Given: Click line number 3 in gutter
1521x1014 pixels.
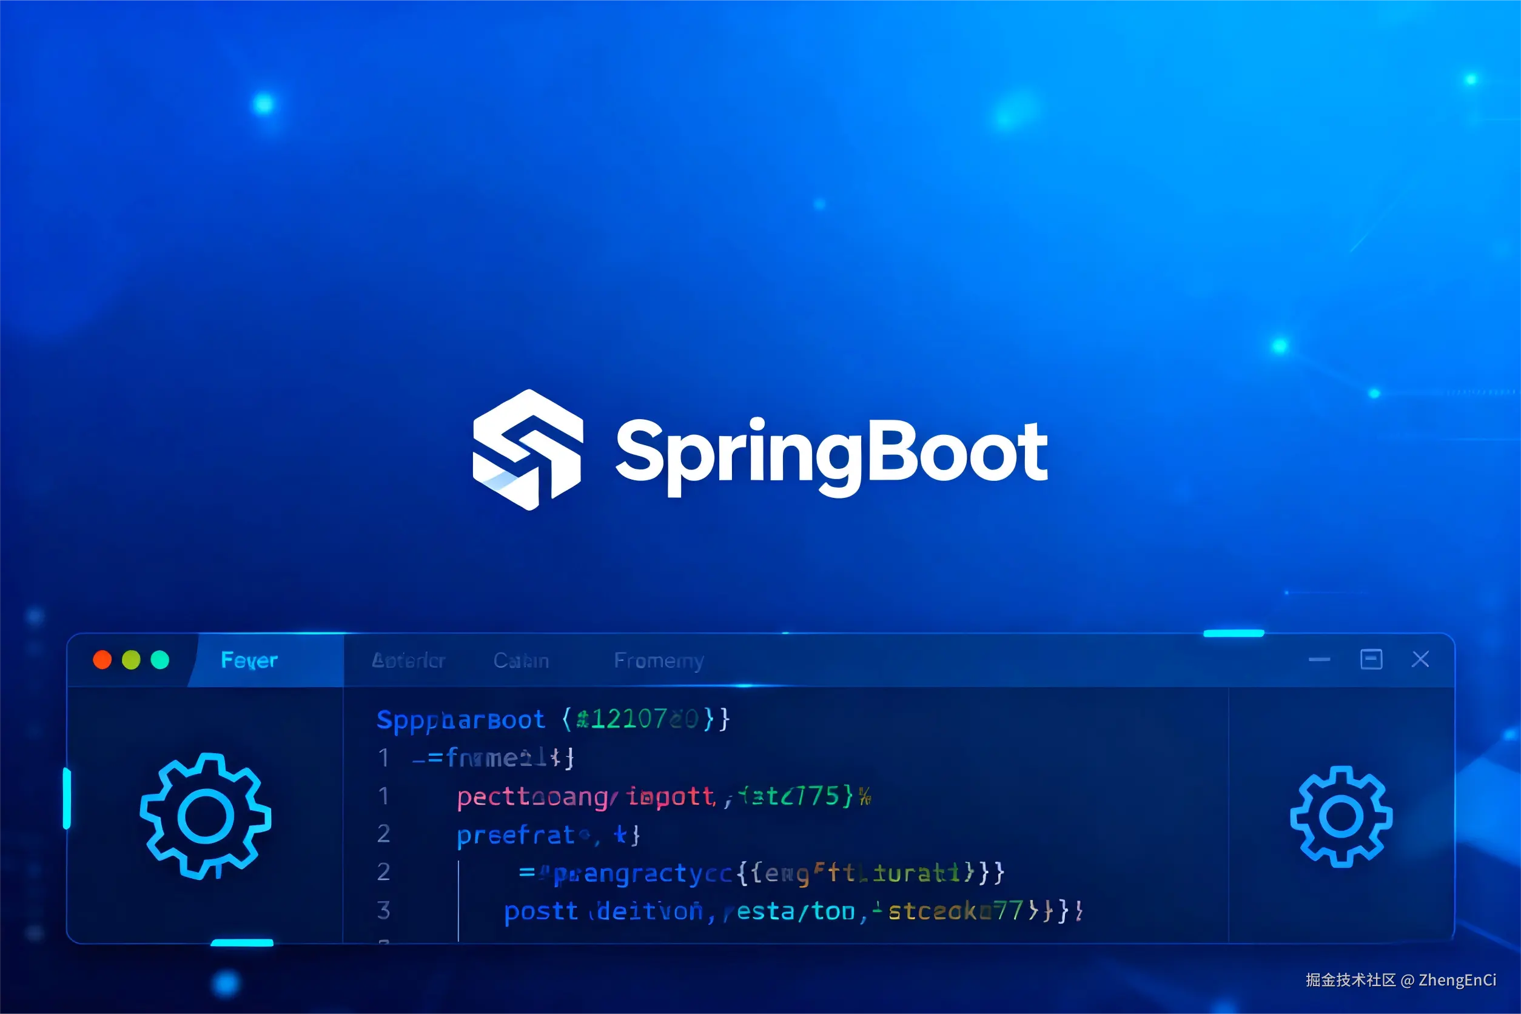Looking at the screenshot, I should (383, 910).
